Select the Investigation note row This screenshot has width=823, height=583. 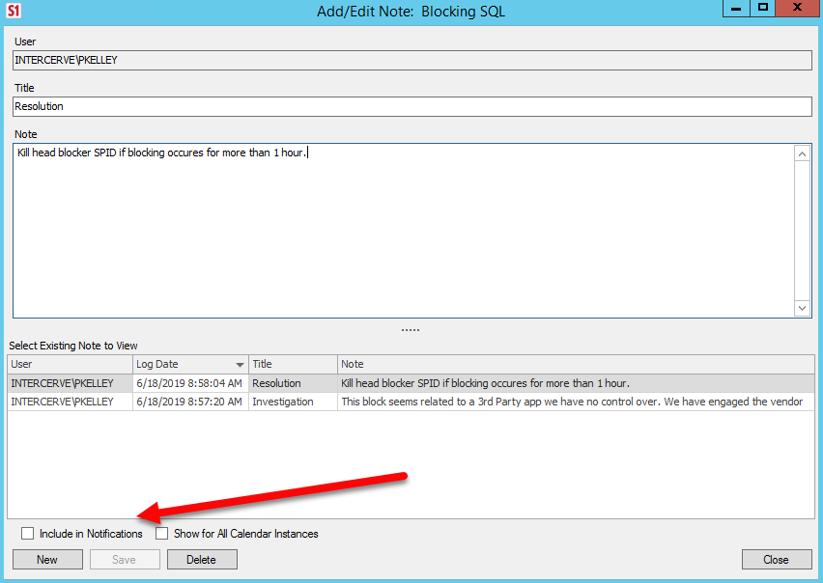pos(411,402)
